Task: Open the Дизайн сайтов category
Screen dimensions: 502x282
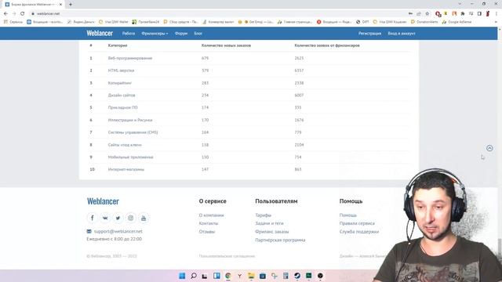Action: tap(122, 96)
